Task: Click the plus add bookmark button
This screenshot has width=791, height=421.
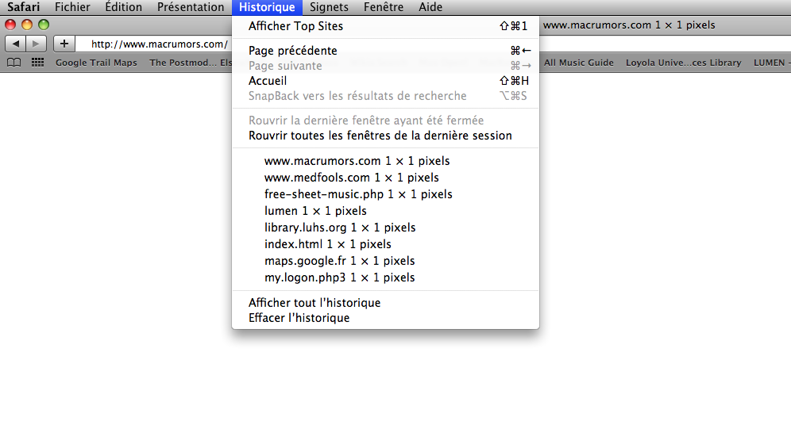Action: [64, 44]
